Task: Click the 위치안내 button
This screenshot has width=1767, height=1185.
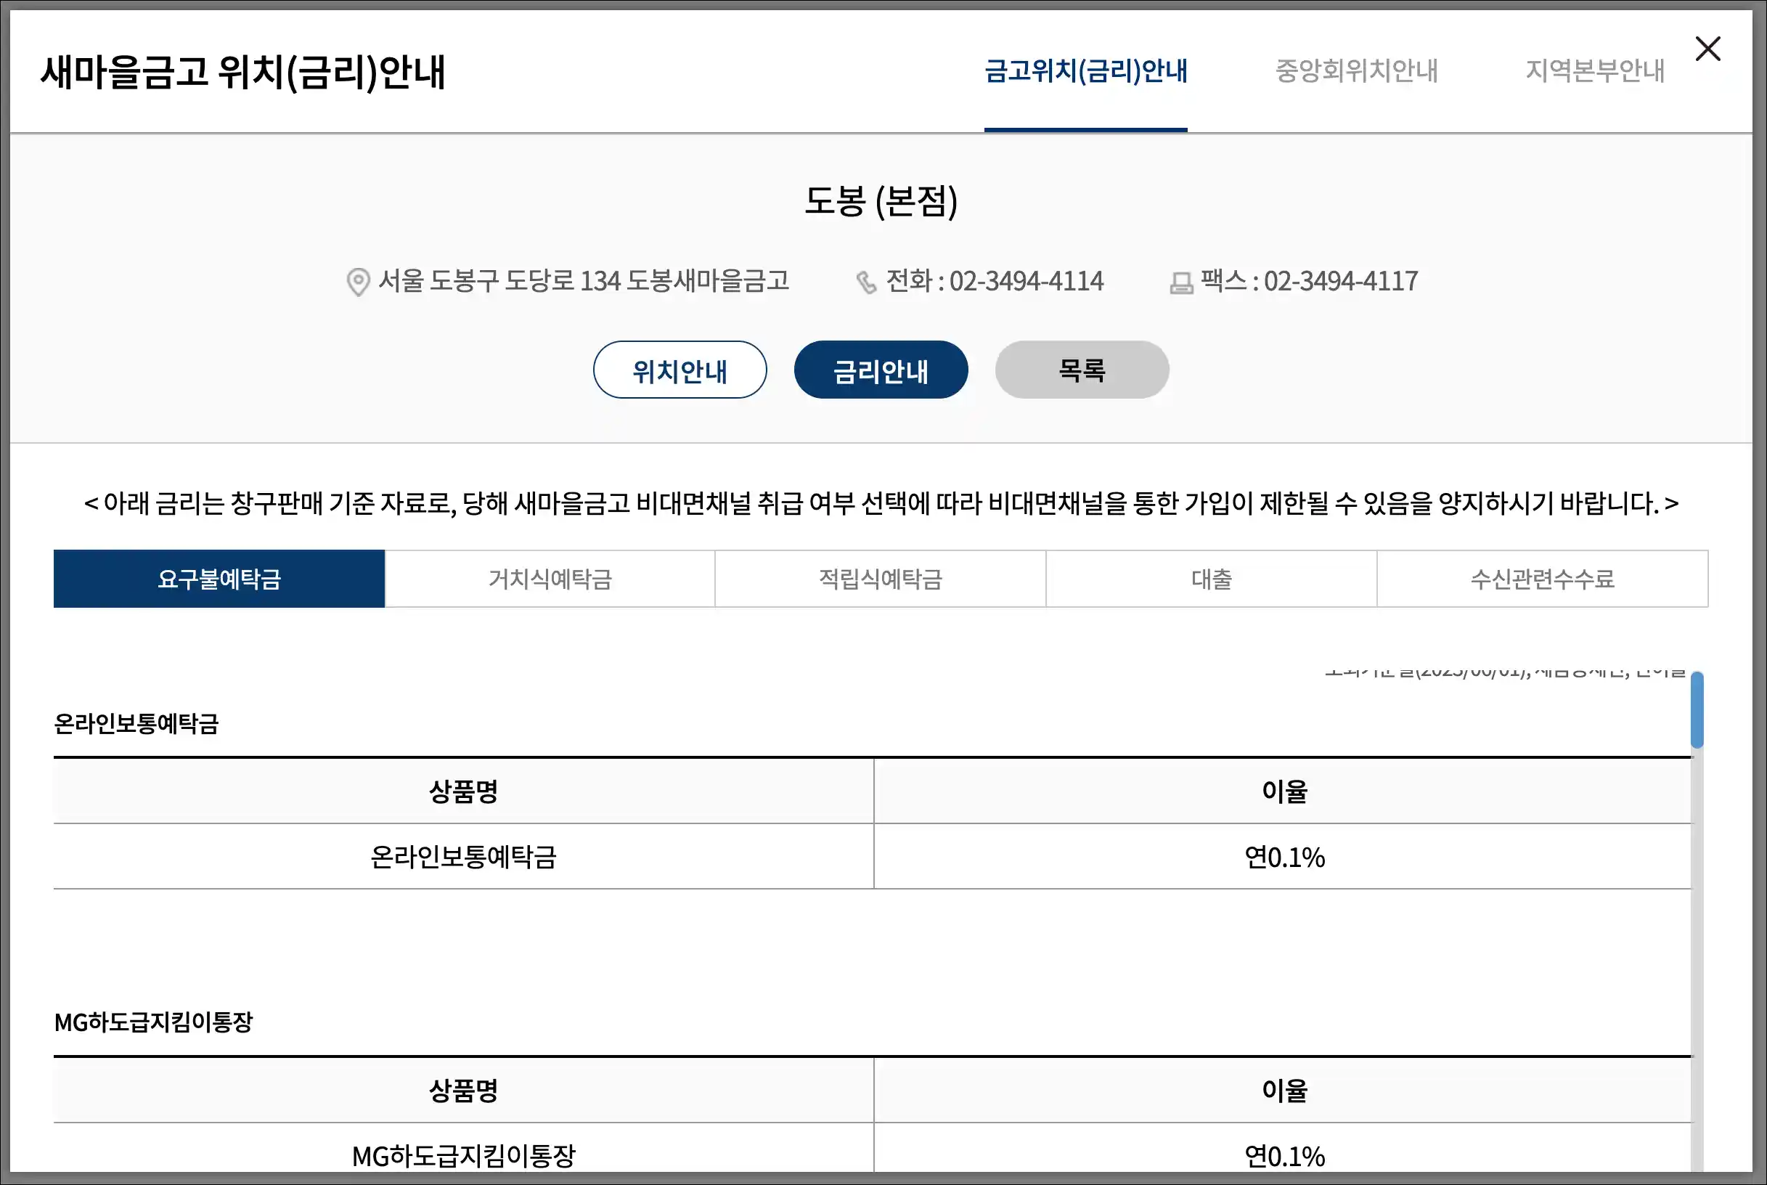Action: pyautogui.click(x=680, y=370)
